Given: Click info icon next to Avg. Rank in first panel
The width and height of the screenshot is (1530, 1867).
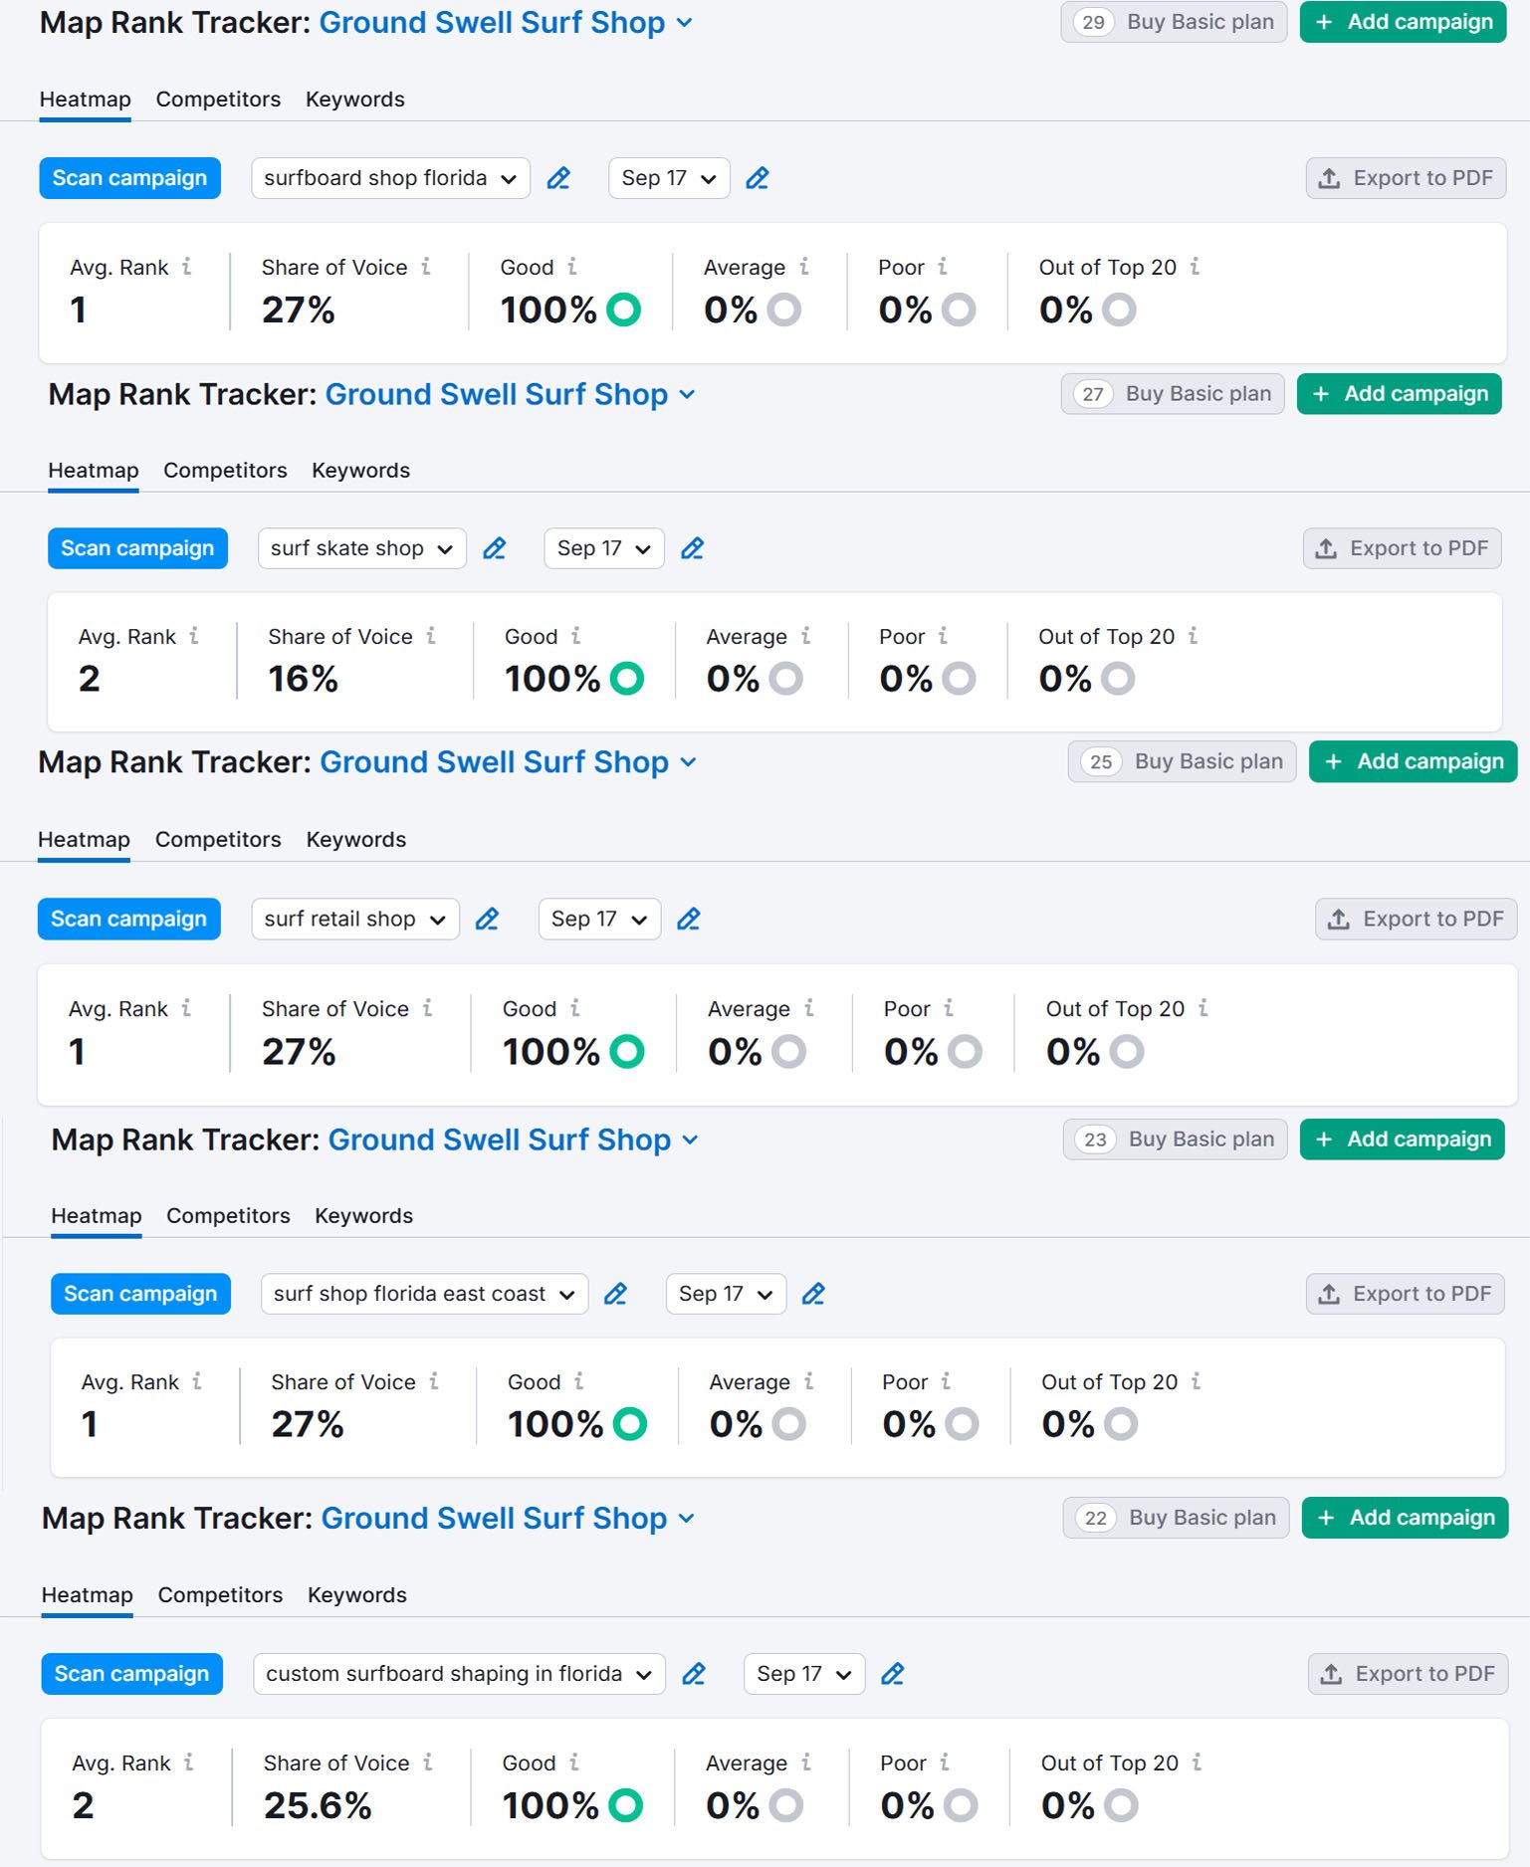Looking at the screenshot, I should click(186, 267).
